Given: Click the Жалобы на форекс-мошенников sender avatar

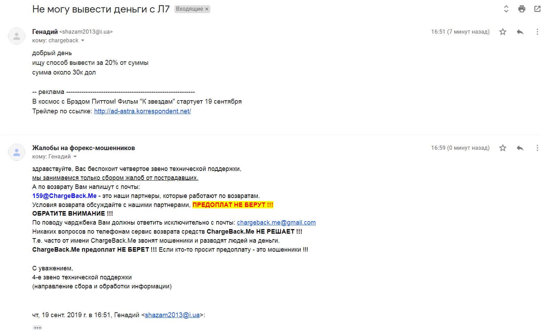Looking at the screenshot, I should pos(17,152).
